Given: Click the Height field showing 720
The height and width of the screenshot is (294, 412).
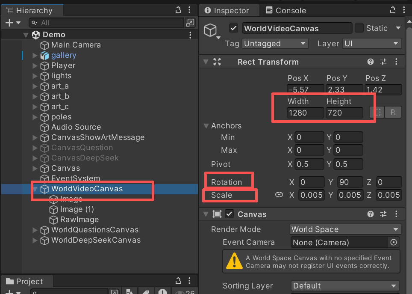Looking at the screenshot, I should (344, 113).
